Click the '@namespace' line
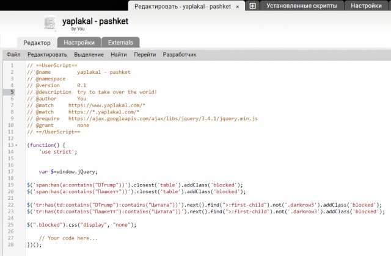This screenshot has width=391, height=256. pyautogui.click(x=46, y=79)
